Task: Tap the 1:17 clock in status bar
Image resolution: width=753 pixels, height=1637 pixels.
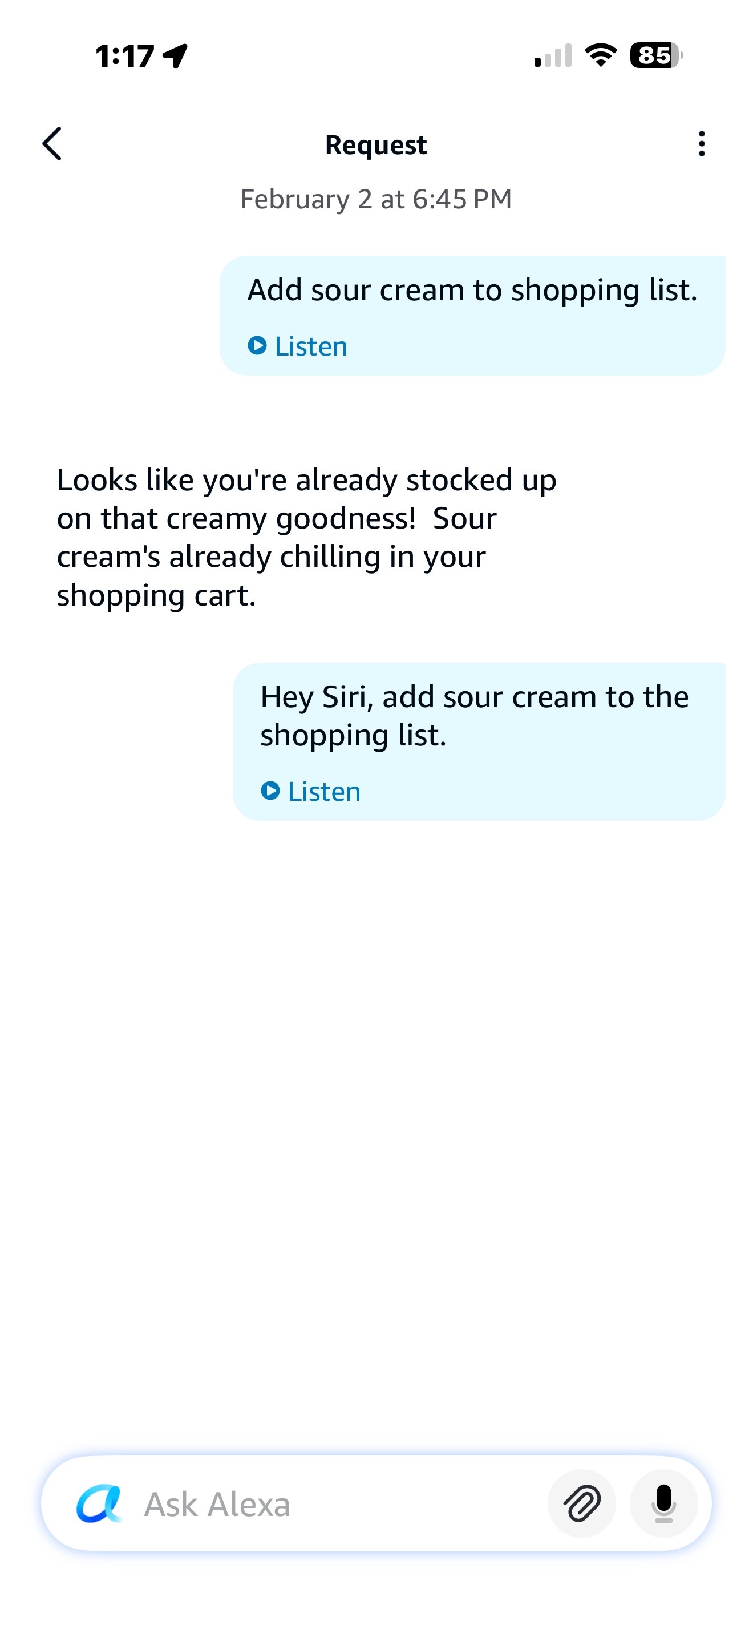Action: tap(124, 56)
